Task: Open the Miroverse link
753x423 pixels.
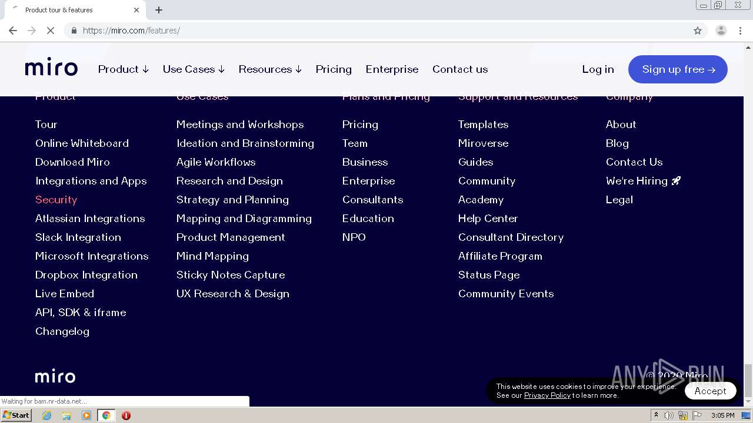Action: coord(483,143)
